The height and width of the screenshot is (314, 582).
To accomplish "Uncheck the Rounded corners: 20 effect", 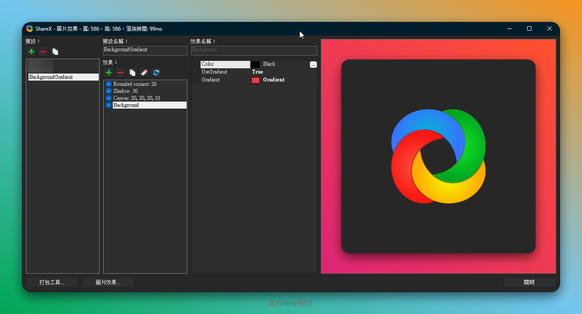I will [109, 84].
